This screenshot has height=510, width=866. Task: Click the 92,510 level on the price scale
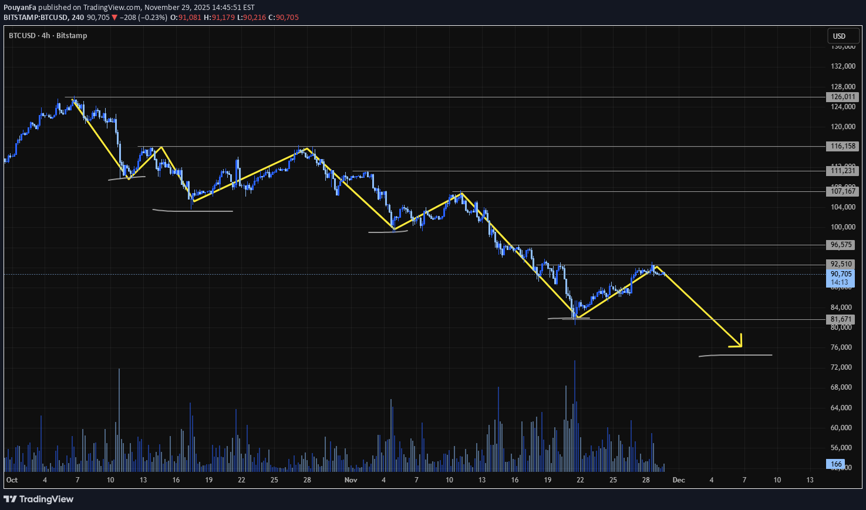click(x=841, y=264)
